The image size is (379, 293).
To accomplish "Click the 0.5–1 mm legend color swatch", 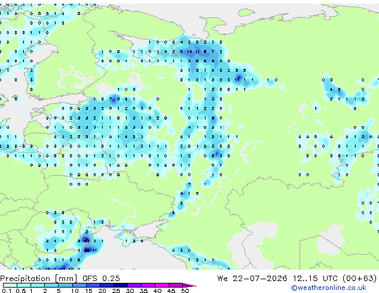I will 24,285.
